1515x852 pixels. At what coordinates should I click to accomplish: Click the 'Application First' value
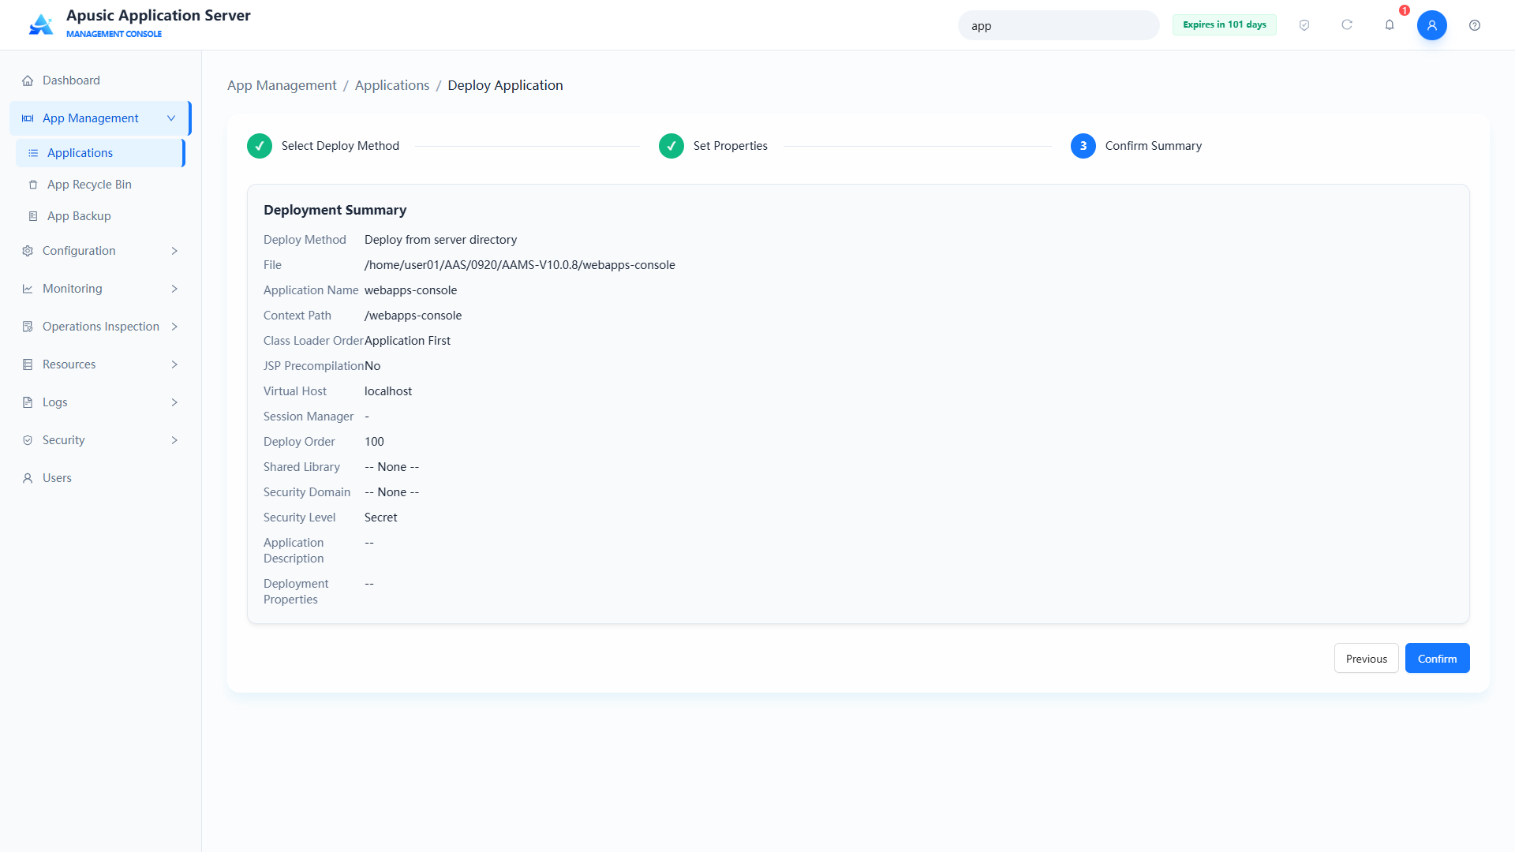407,341
